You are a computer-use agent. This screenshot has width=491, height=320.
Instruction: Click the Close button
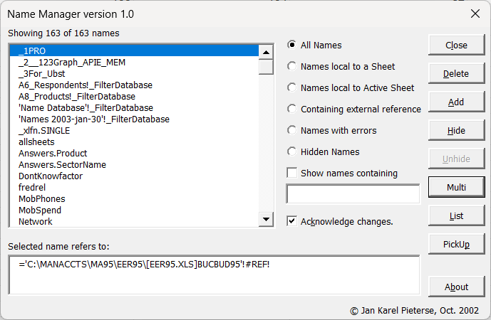click(x=456, y=45)
